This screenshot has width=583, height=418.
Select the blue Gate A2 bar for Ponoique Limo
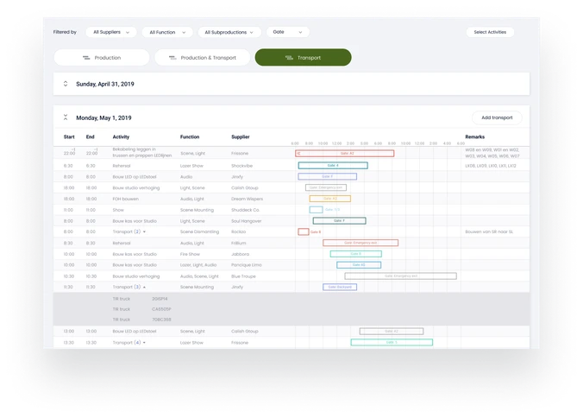(x=359, y=265)
